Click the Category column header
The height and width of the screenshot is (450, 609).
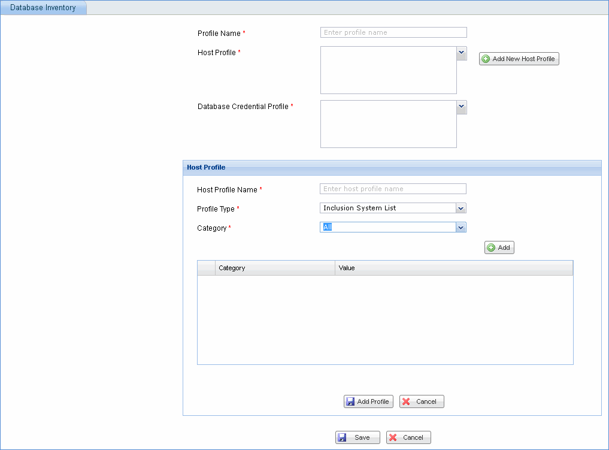274,268
